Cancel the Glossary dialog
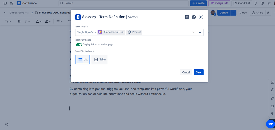The height and width of the screenshot is (130, 275). point(186,72)
